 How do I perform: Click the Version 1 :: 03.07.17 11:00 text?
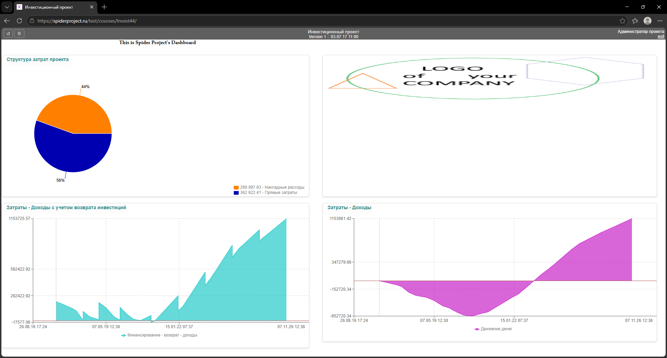[333, 37]
